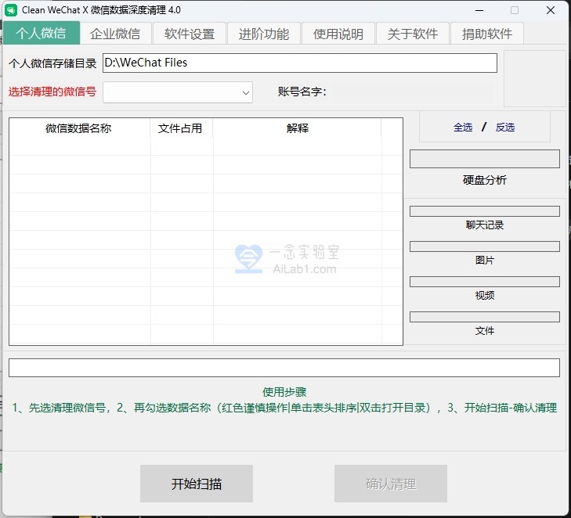Click the 账号名字 label
Screen dimensions: 571x518
302,92
